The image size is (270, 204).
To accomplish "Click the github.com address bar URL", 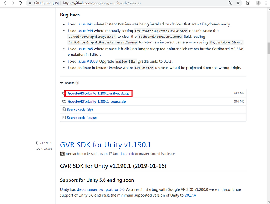I will pyautogui.click(x=102, y=3).
